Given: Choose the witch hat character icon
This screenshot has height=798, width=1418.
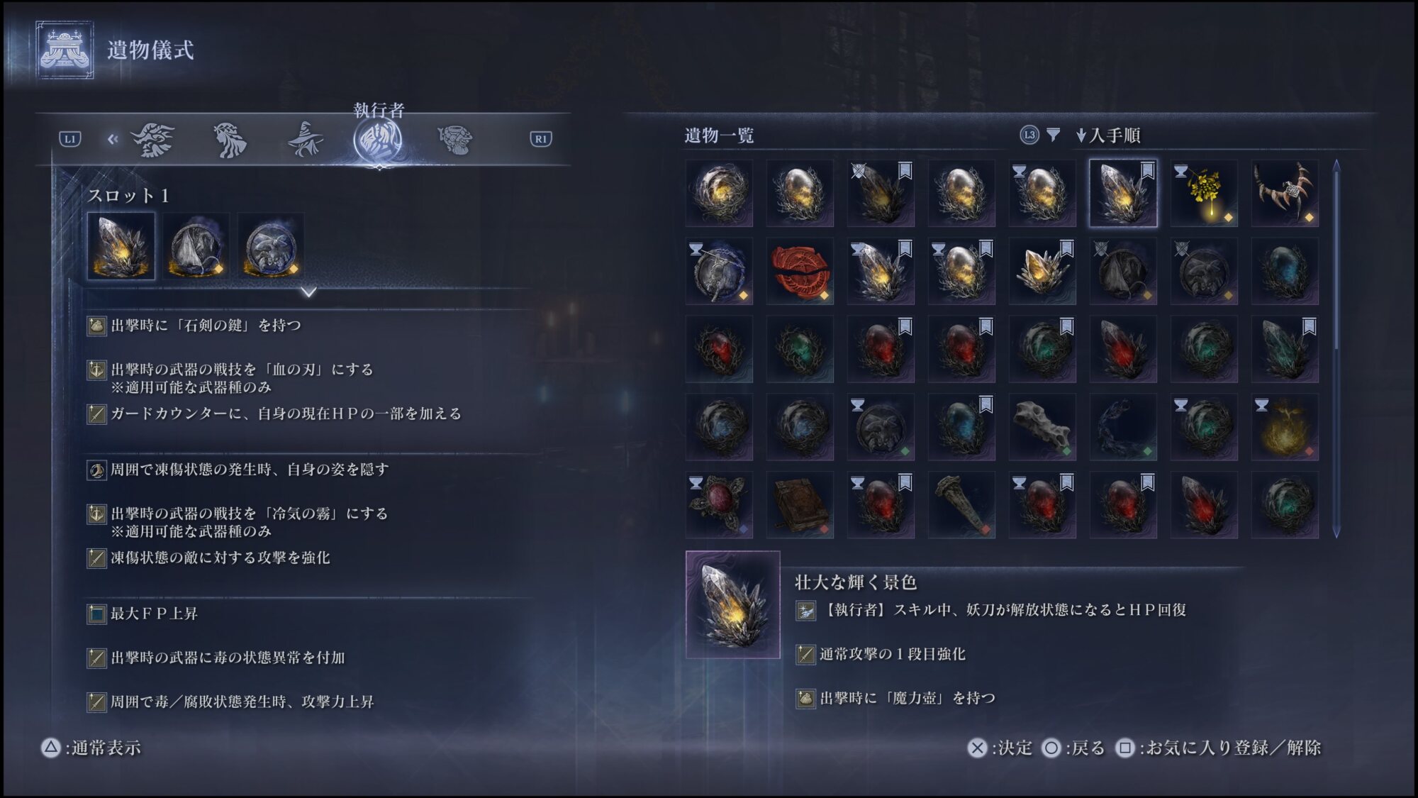Looking at the screenshot, I should point(305,139).
